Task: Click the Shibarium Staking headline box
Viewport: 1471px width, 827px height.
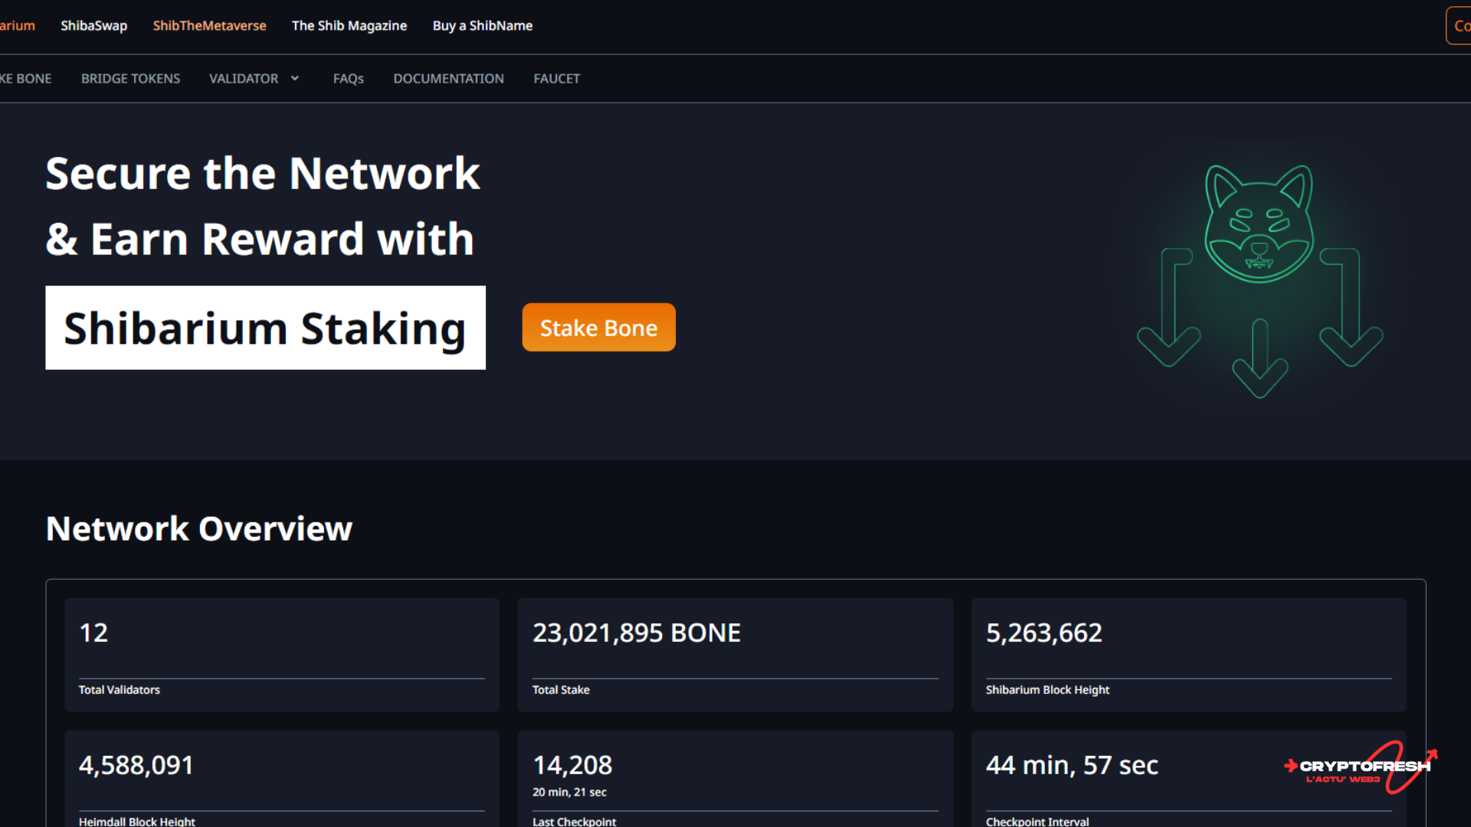Action: pyautogui.click(x=265, y=328)
